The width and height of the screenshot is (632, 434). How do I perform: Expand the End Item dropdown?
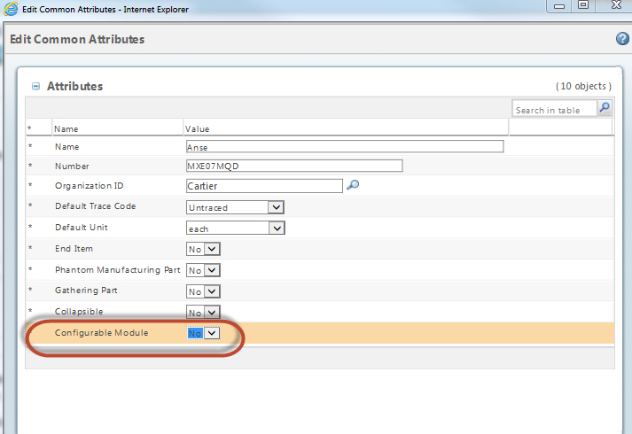(203, 249)
